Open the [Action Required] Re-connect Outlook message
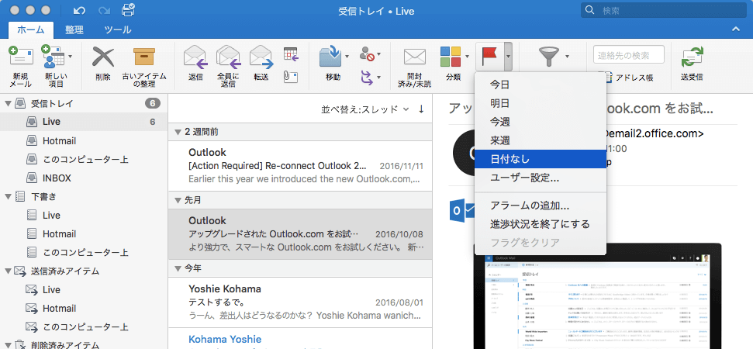This screenshot has height=349, width=753. click(301, 166)
